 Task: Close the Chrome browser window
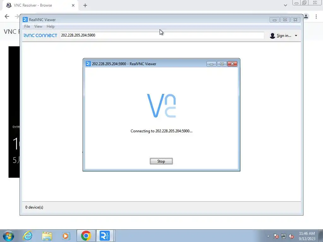(x=315, y=3)
